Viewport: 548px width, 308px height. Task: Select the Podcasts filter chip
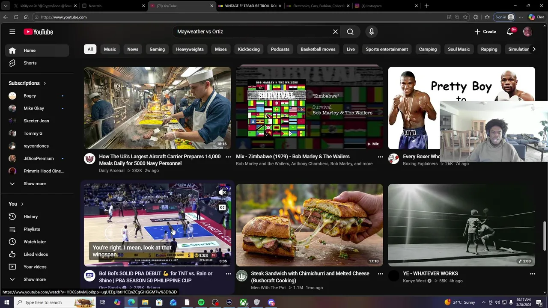(280, 49)
